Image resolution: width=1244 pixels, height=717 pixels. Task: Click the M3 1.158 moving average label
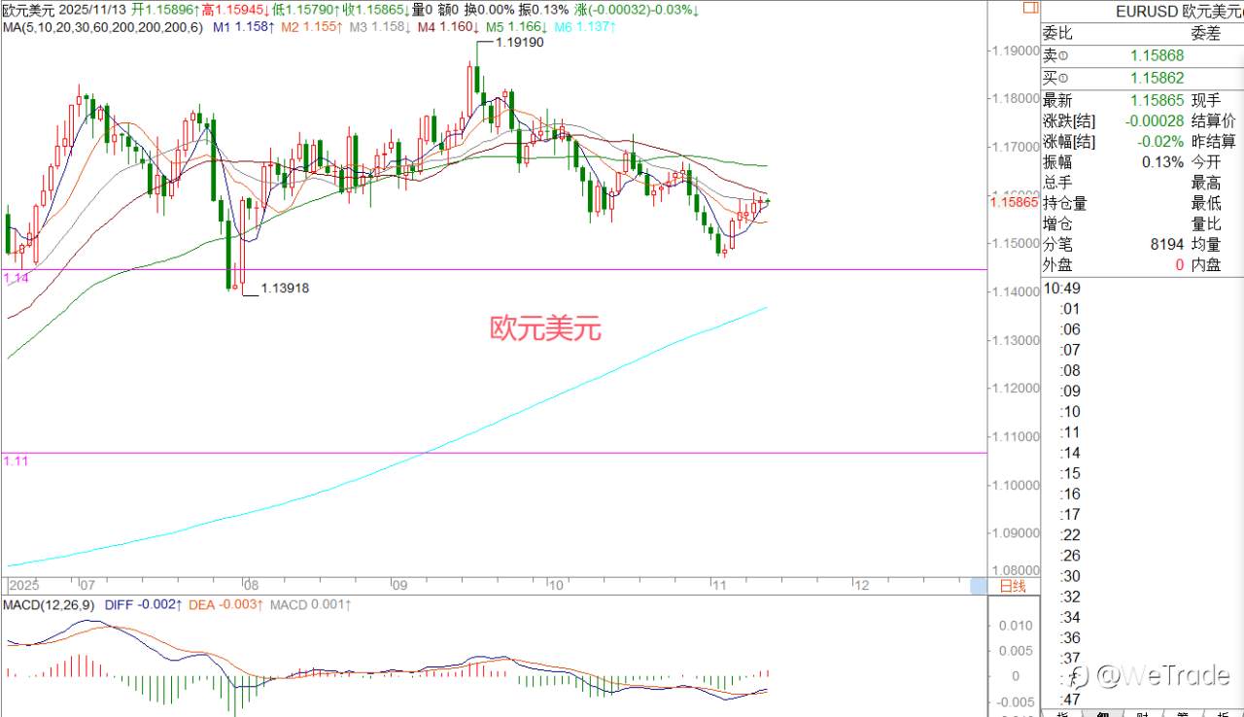[378, 27]
